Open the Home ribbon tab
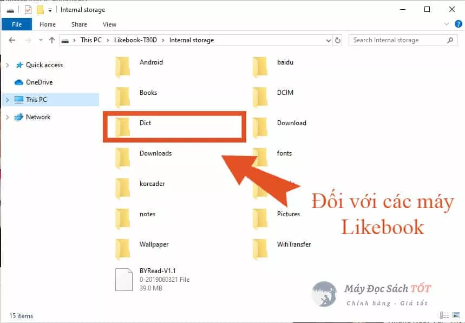The width and height of the screenshot is (465, 323). pos(48,24)
